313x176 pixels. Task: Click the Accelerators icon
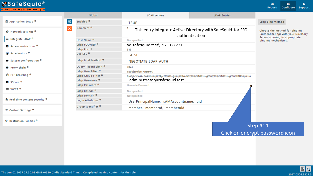[7, 53]
